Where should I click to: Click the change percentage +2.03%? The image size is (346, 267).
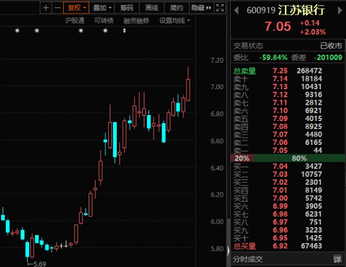[x=312, y=32]
